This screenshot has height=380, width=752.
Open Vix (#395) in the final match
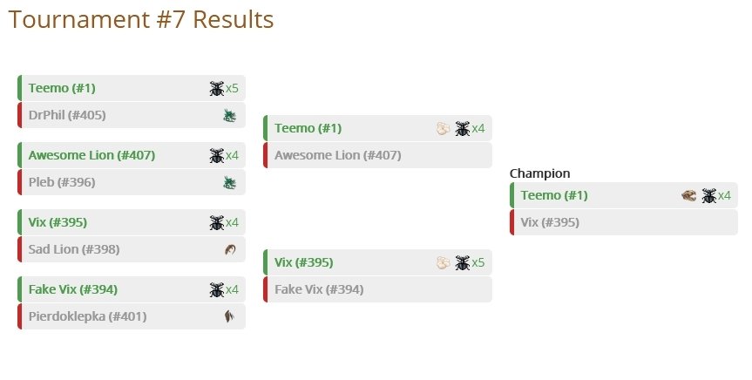(x=550, y=222)
